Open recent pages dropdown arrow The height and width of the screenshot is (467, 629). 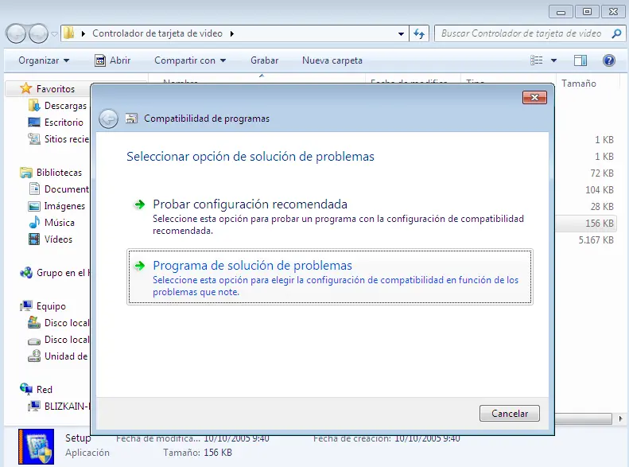(x=54, y=34)
